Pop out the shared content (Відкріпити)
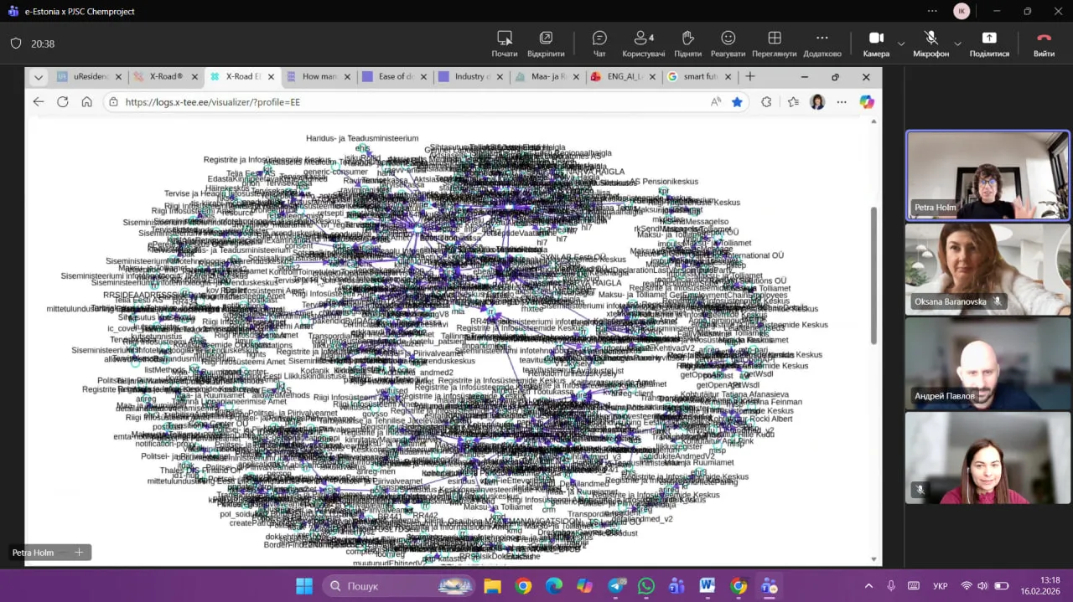 [546, 44]
